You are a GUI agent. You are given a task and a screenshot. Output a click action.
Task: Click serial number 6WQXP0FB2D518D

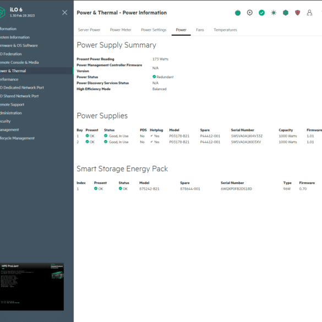pos(236,189)
